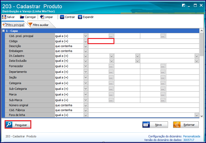This screenshot has width=206, height=143.
Task: Open the Personalizada dictionary configuration link
Action: 192,136
